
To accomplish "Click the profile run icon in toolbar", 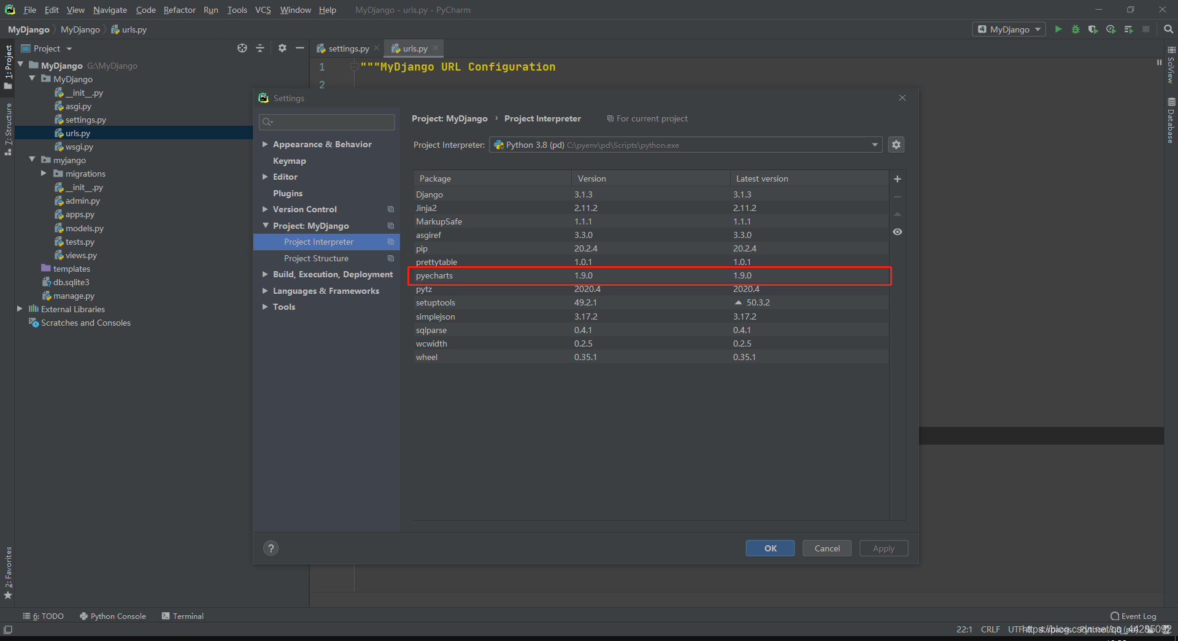I will [x=1111, y=29].
